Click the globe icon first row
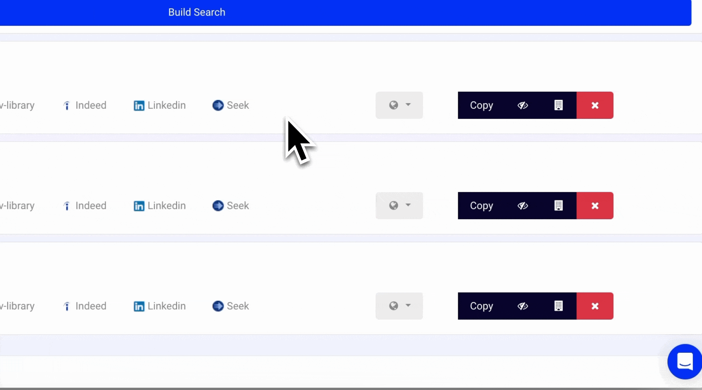Image resolution: width=702 pixels, height=390 pixels. (393, 105)
